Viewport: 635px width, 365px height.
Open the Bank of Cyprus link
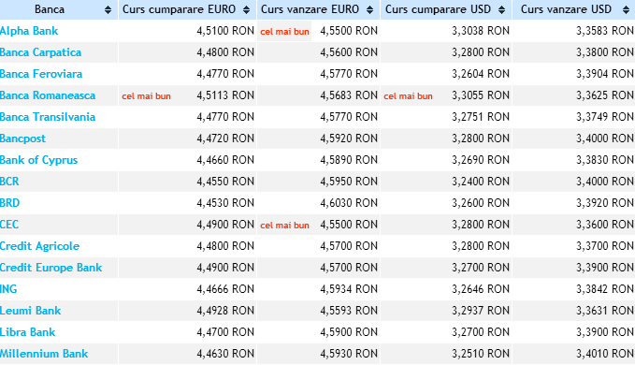click(x=38, y=160)
